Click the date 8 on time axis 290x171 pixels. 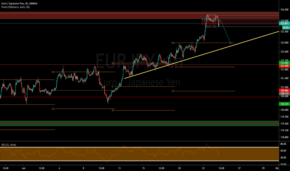tap(83, 168)
